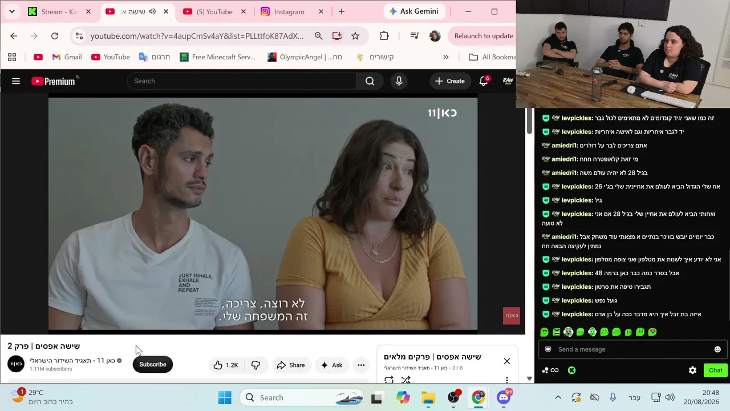
Task: Click the video player frame
Action: click(x=263, y=213)
